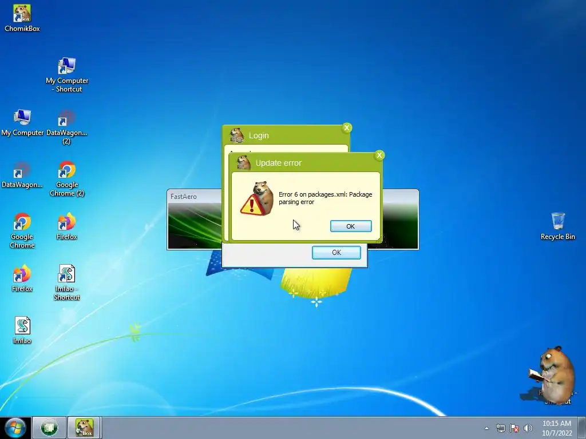Select the lmfao script file icon

(x=22, y=330)
